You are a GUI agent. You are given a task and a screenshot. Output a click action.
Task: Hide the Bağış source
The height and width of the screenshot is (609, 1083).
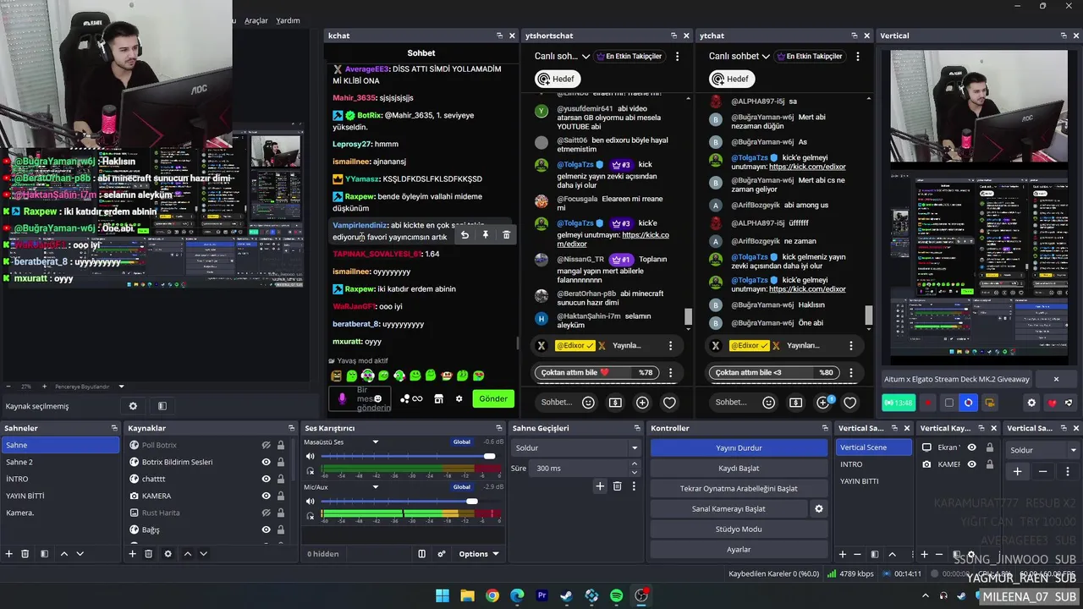(x=266, y=529)
